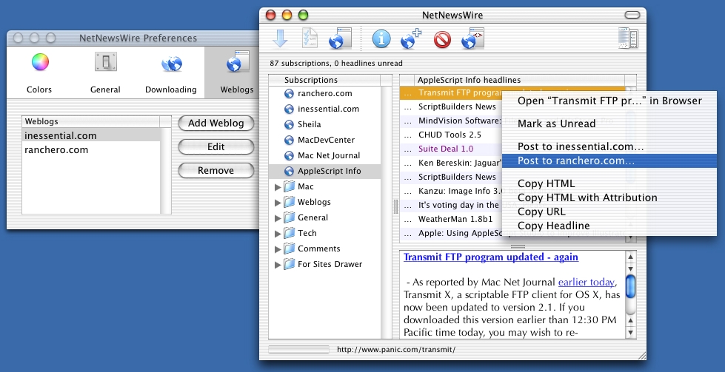Expand the General folder disclosure triangle
The height and width of the screenshot is (372, 725).
278,218
